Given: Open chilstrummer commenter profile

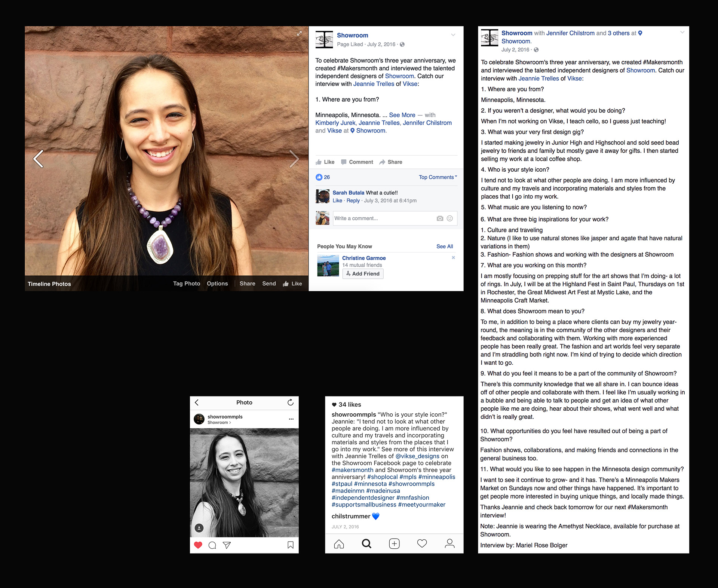Looking at the screenshot, I should click(x=351, y=516).
